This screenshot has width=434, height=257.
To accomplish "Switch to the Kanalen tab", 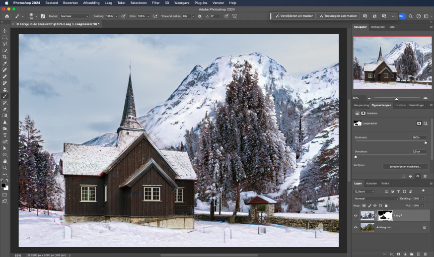I will [x=371, y=184].
